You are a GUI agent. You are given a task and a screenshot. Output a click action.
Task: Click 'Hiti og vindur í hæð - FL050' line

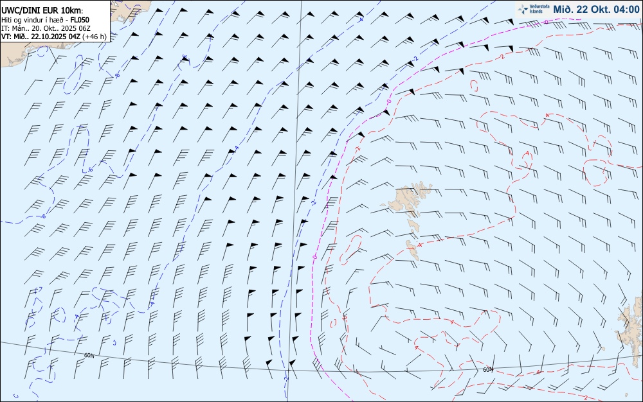tap(45, 20)
